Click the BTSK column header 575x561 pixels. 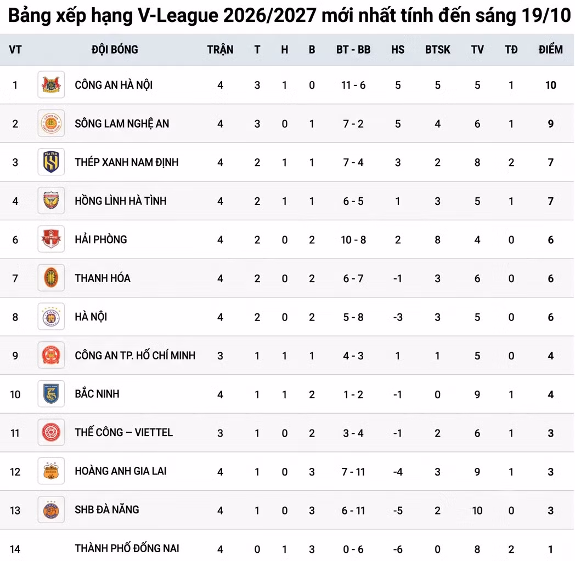tap(437, 49)
